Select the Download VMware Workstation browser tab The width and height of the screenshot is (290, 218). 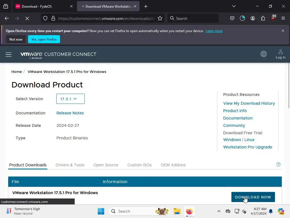[x=108, y=6]
